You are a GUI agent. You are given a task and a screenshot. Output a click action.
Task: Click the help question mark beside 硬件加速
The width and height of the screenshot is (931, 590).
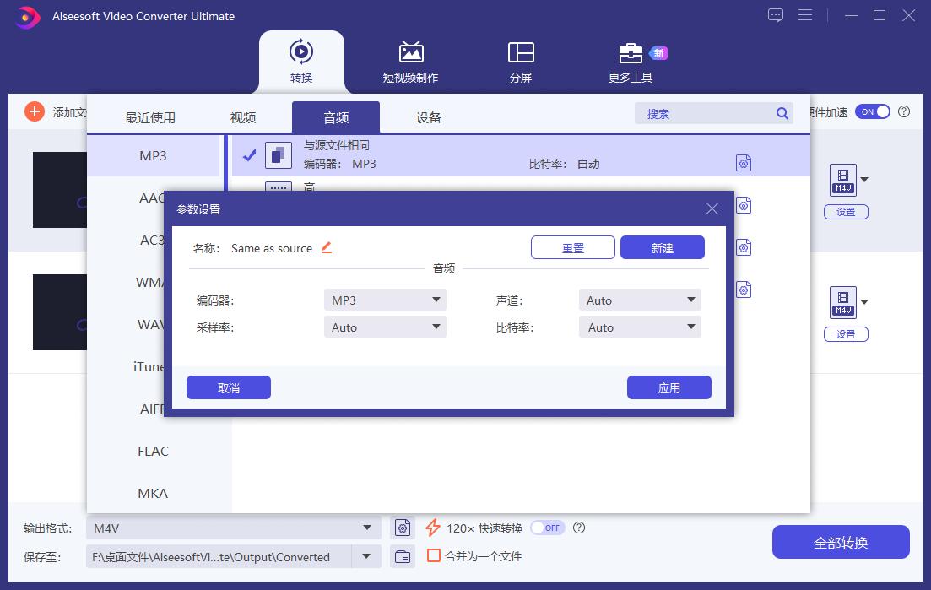pos(904,111)
